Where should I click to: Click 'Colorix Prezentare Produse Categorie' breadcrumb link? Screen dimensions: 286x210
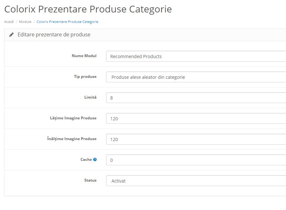[67, 22]
